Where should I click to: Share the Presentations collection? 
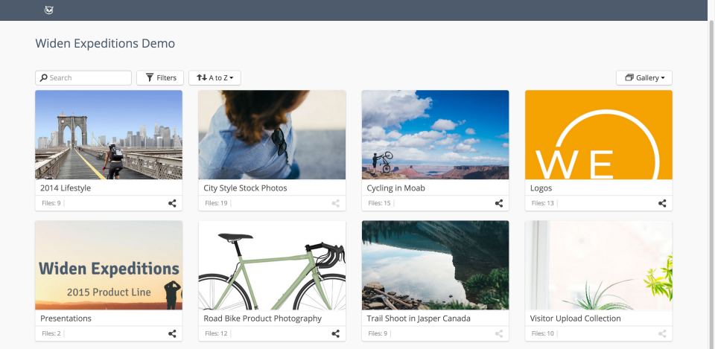point(172,333)
